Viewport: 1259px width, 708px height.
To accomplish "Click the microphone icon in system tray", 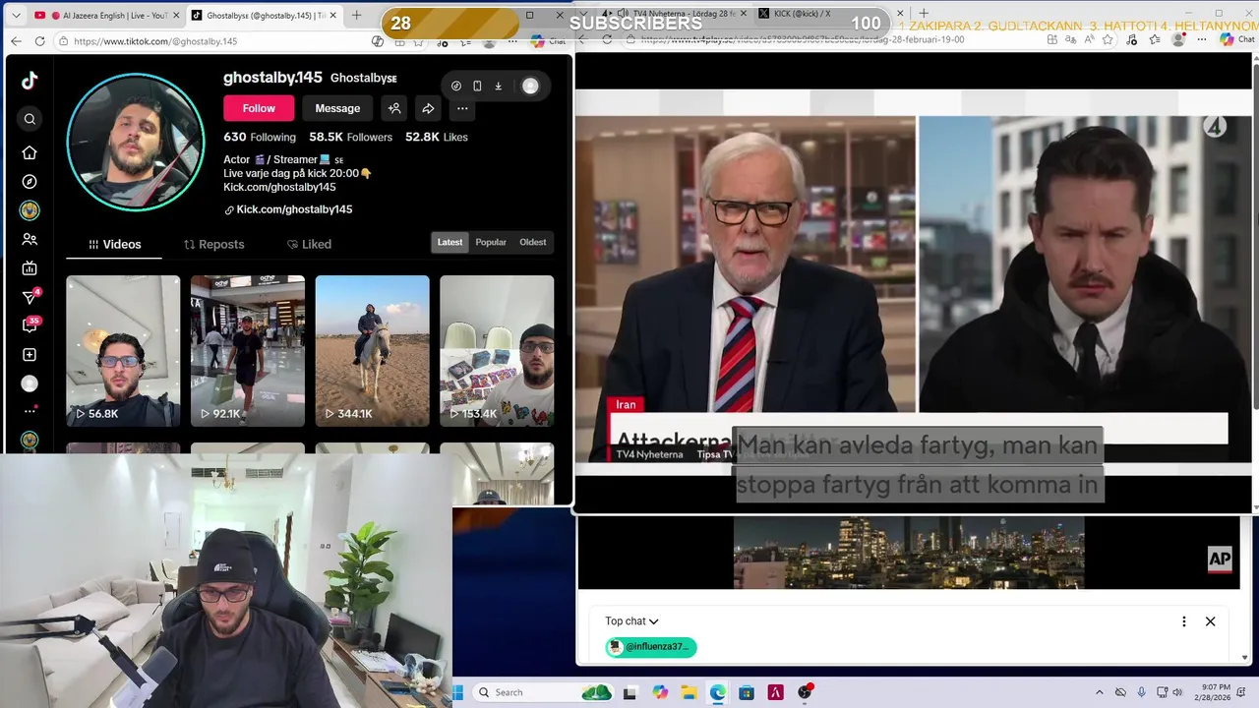I will pyautogui.click(x=1143, y=692).
